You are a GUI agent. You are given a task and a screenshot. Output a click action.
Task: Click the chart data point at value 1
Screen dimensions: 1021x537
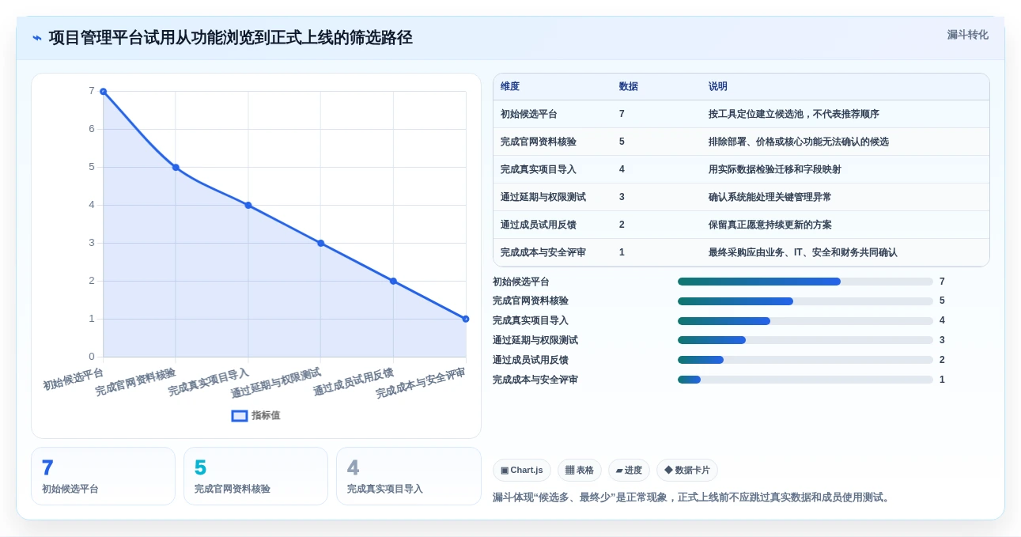point(466,319)
